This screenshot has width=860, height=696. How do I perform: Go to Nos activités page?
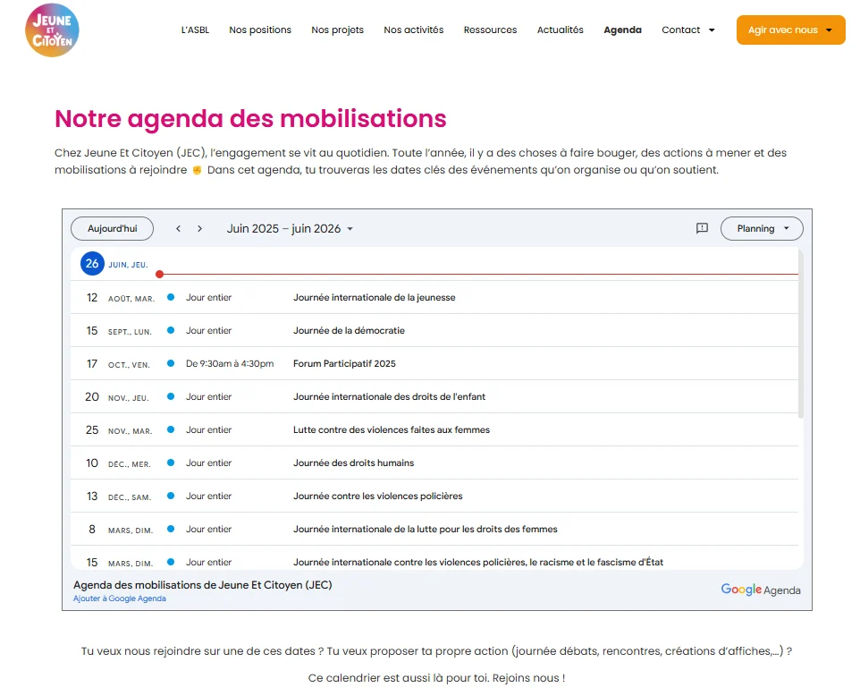[414, 30]
